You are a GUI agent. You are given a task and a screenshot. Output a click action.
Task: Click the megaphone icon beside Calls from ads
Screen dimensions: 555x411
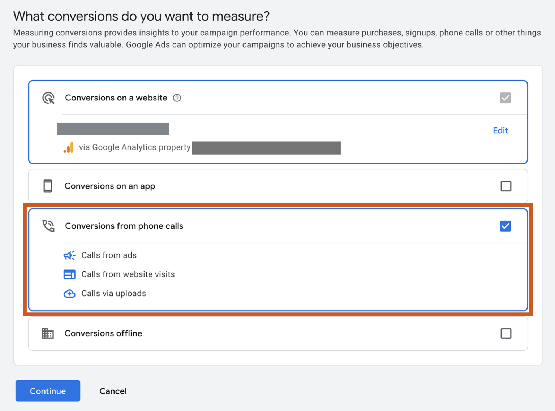coord(69,255)
